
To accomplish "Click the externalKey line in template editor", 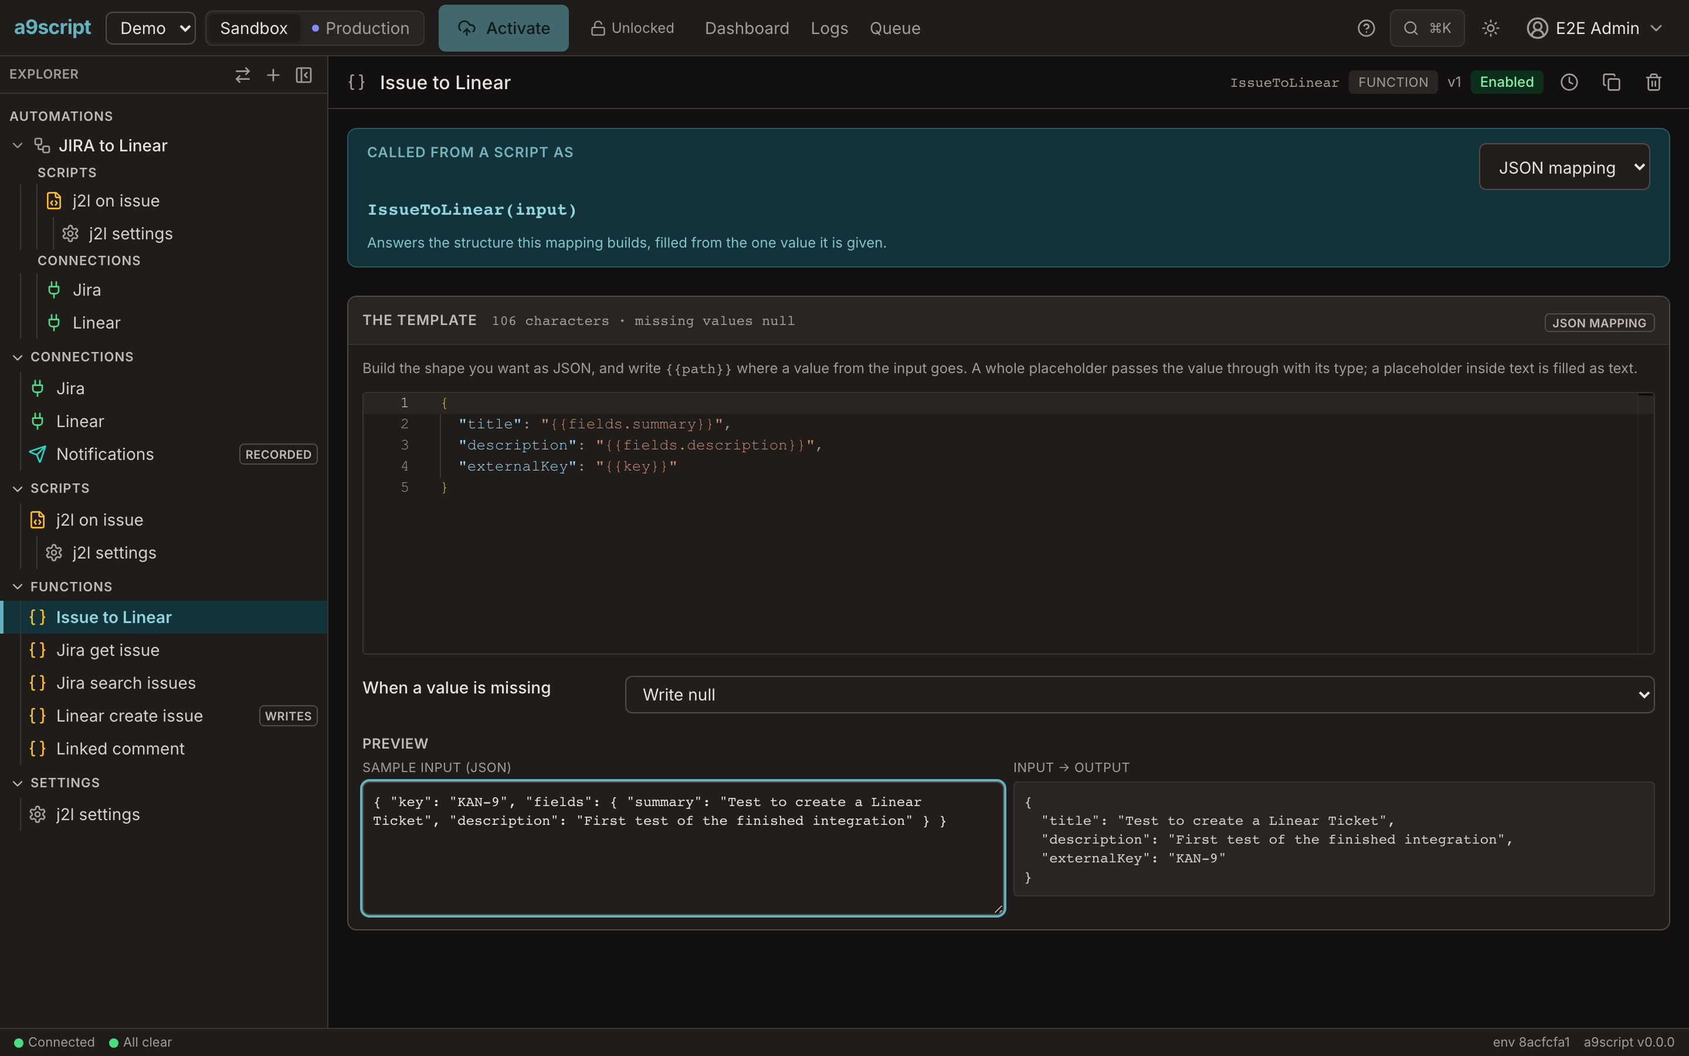I will coord(568,466).
